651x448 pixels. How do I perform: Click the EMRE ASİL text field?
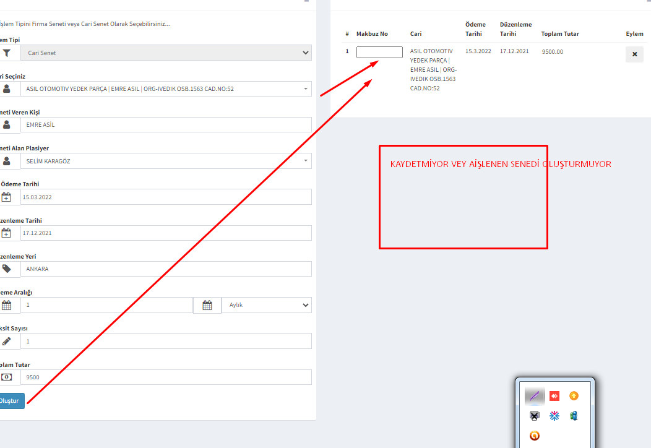pos(166,125)
